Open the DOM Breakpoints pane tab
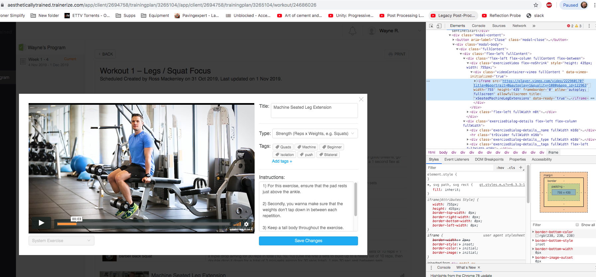The image size is (596, 277). tap(489, 160)
